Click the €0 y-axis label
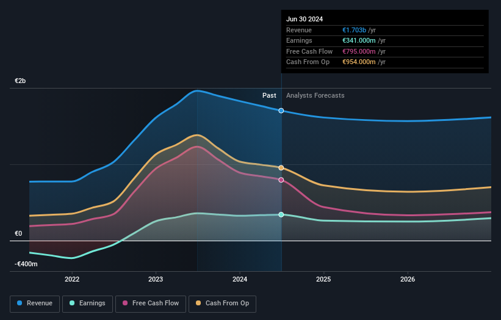This screenshot has height=320, width=501. [18, 233]
